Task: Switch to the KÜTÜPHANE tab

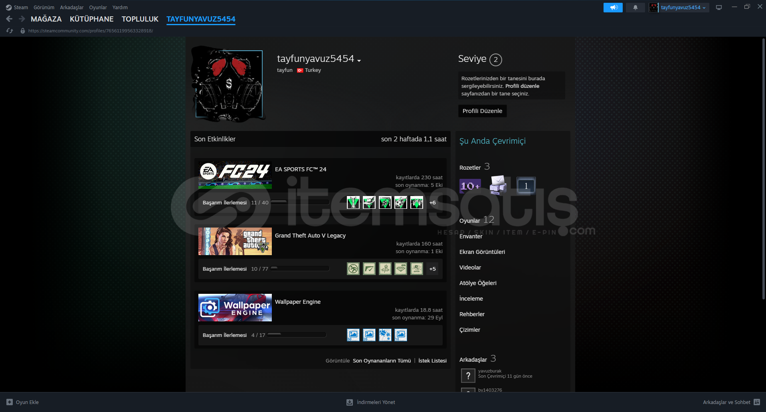Action: pyautogui.click(x=92, y=19)
